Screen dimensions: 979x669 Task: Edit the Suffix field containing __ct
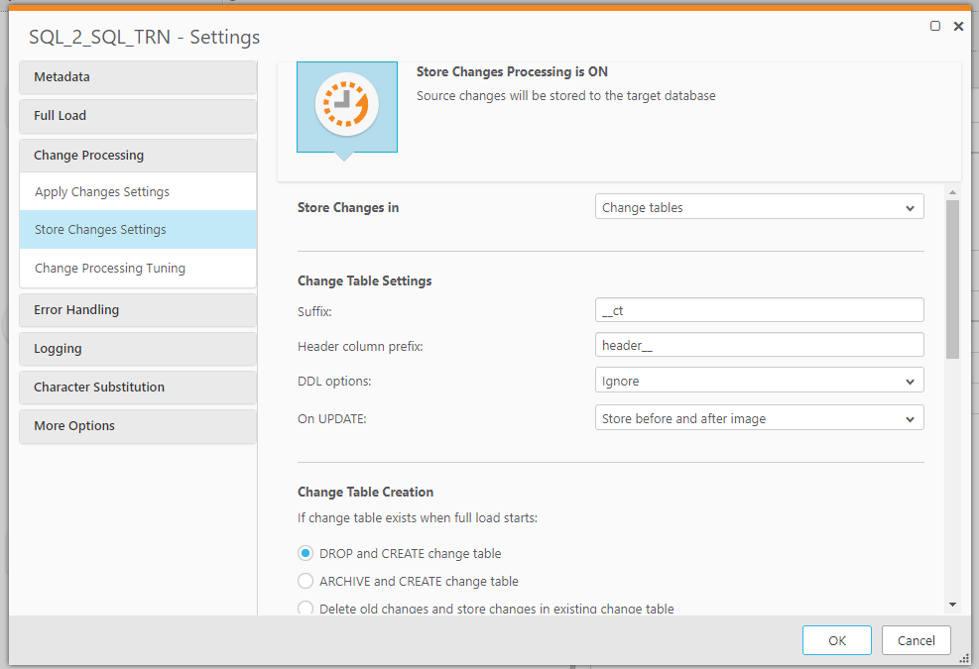point(759,309)
